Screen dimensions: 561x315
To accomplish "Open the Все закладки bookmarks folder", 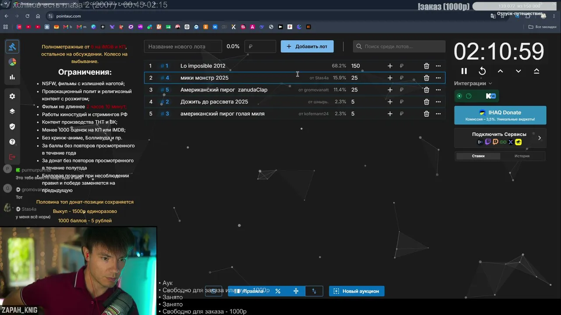I will pos(542,27).
